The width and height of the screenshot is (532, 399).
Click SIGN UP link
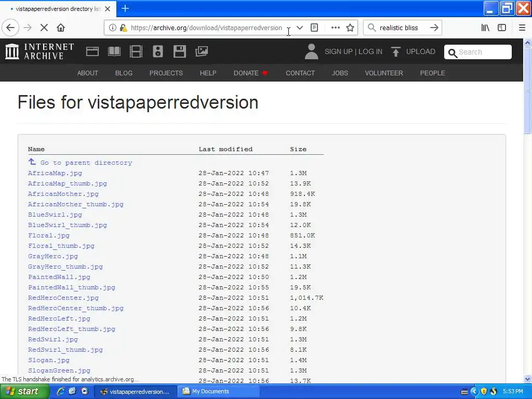point(339,51)
